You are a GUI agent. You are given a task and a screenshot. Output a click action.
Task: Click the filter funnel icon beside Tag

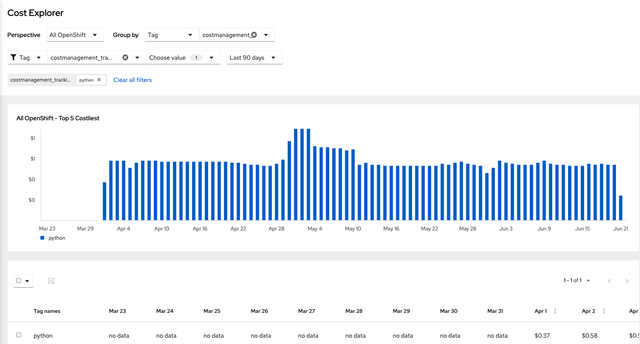click(x=13, y=58)
